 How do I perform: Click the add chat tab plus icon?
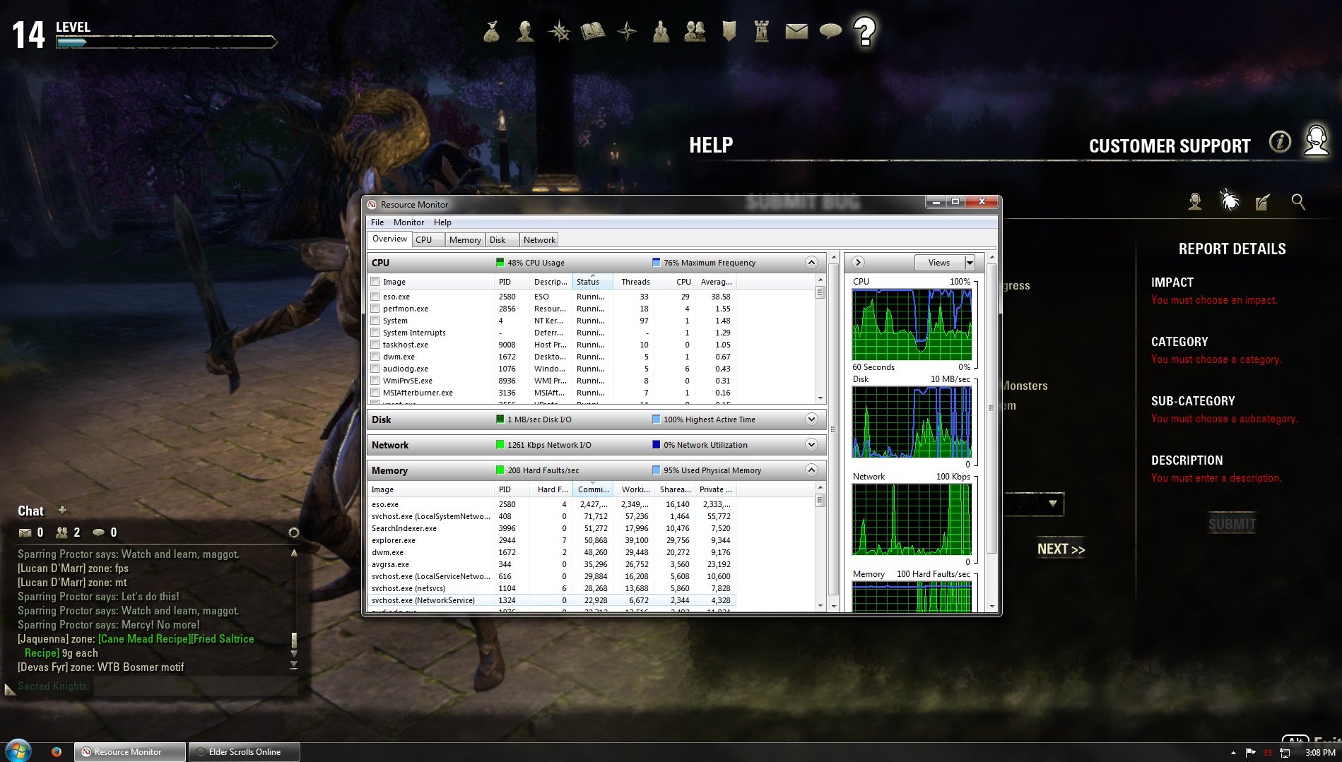62,510
